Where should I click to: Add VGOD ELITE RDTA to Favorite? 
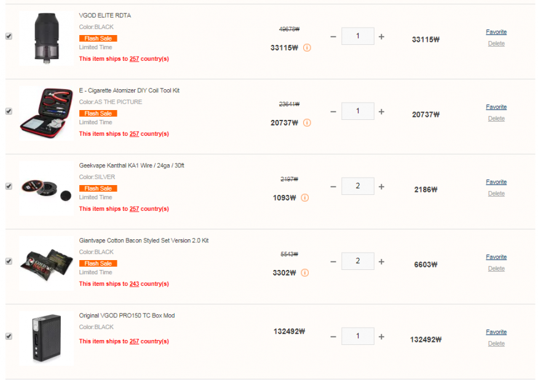[496, 32]
